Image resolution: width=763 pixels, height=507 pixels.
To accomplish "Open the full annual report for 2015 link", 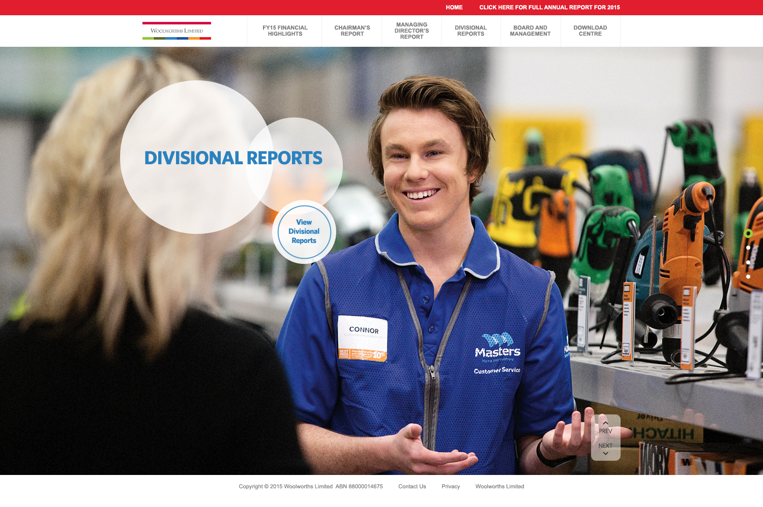I will pyautogui.click(x=549, y=8).
